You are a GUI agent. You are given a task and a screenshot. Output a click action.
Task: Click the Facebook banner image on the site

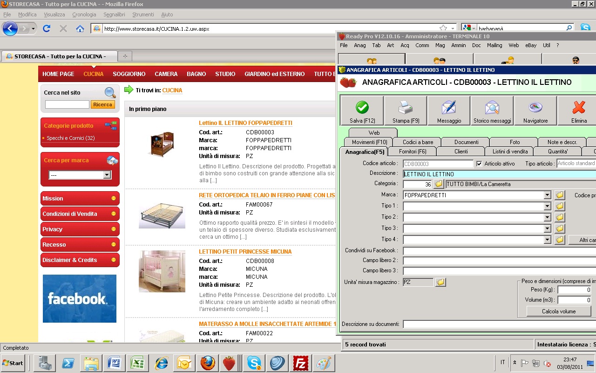pos(80,298)
